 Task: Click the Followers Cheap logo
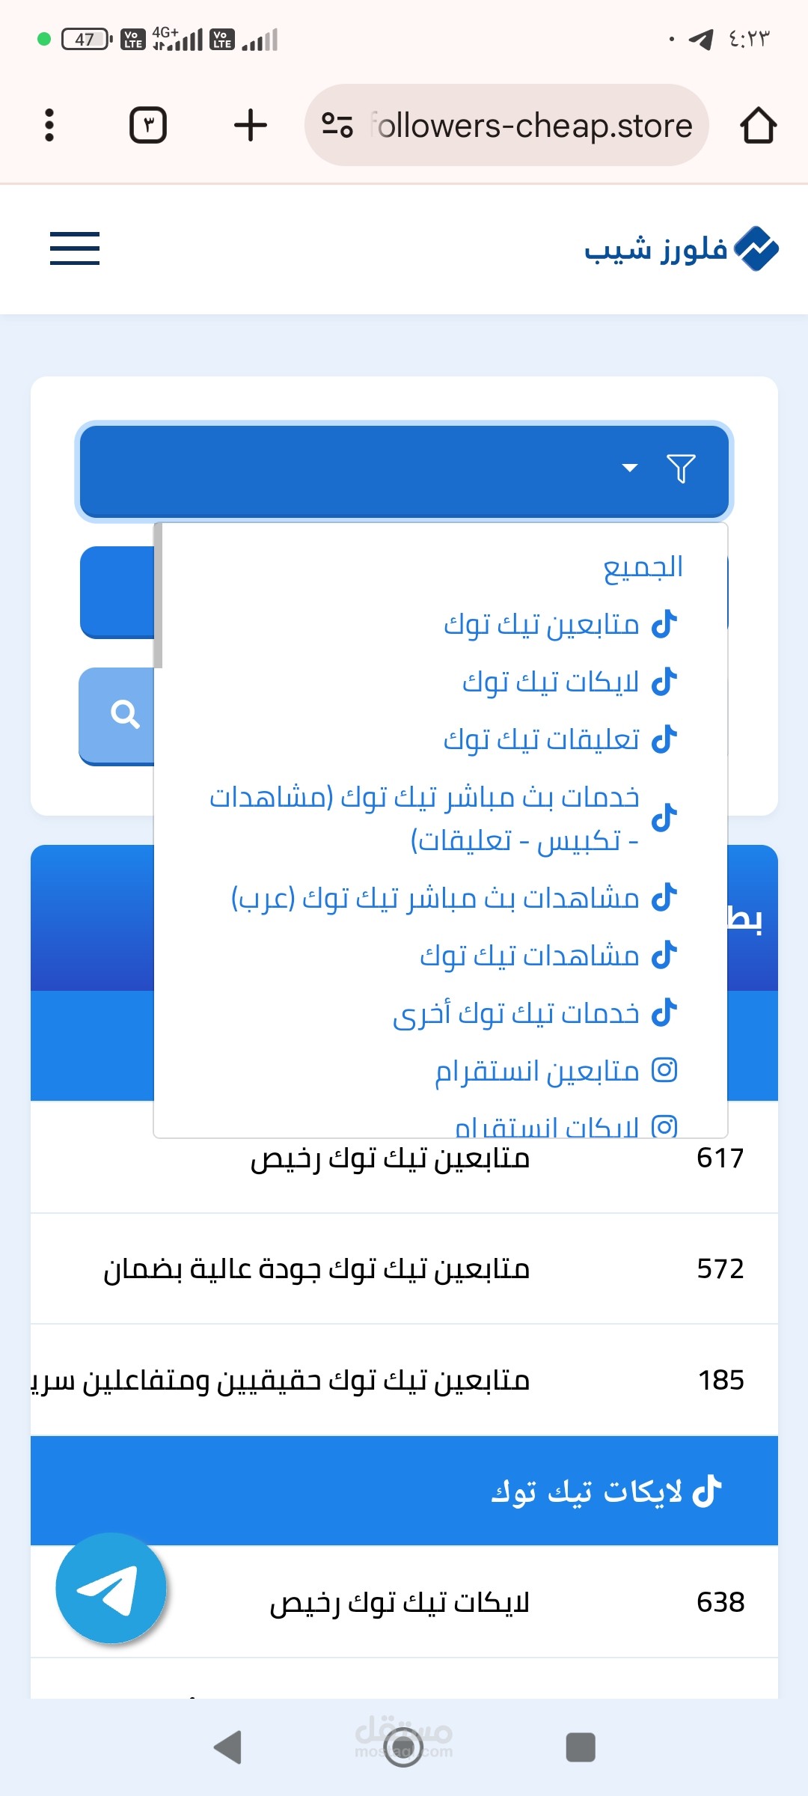(681, 248)
